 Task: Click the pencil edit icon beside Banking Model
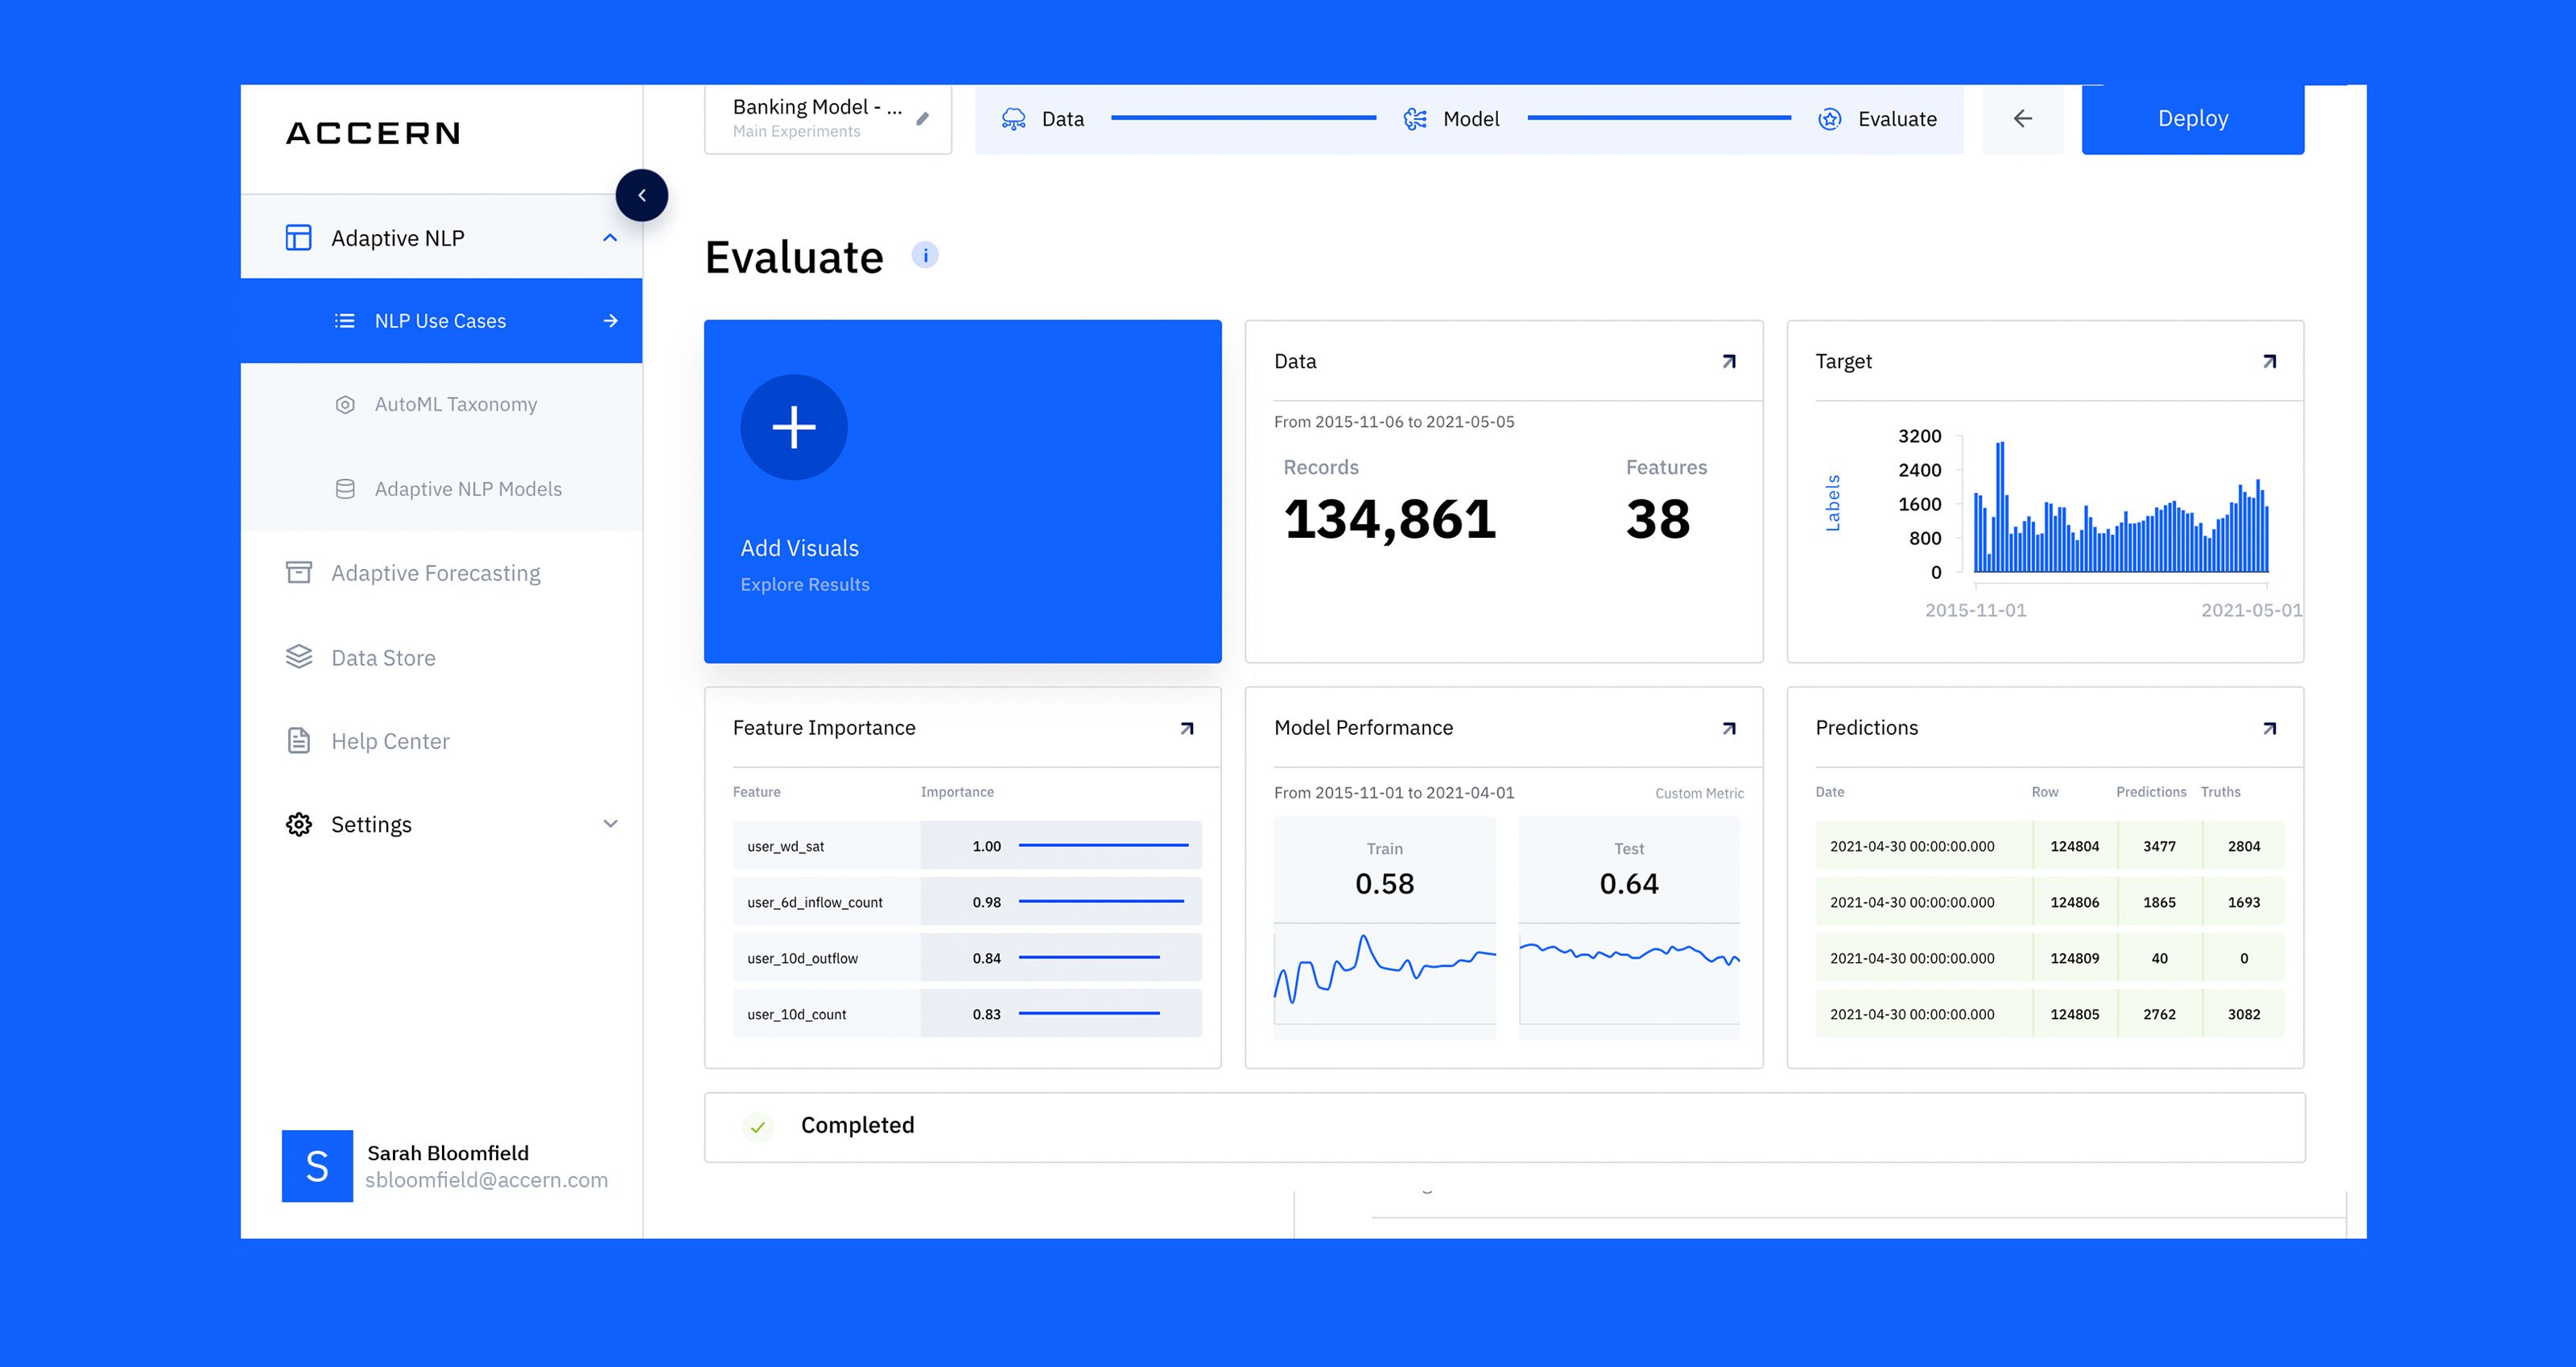coord(922,119)
